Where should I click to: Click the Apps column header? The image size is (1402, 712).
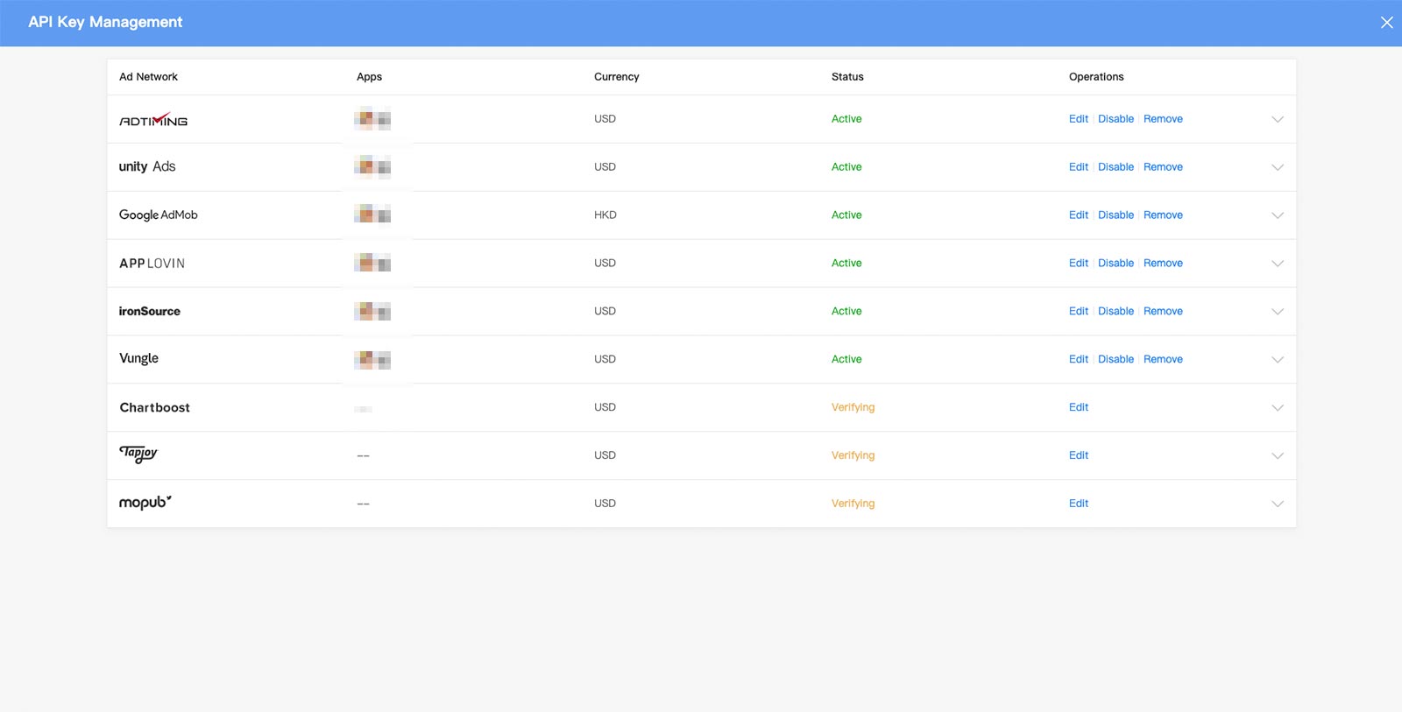(369, 77)
